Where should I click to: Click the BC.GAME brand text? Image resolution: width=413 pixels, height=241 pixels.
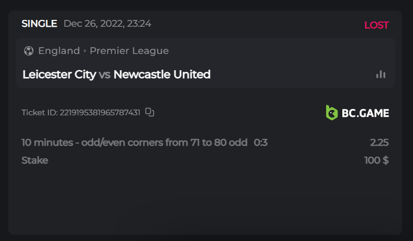point(365,113)
